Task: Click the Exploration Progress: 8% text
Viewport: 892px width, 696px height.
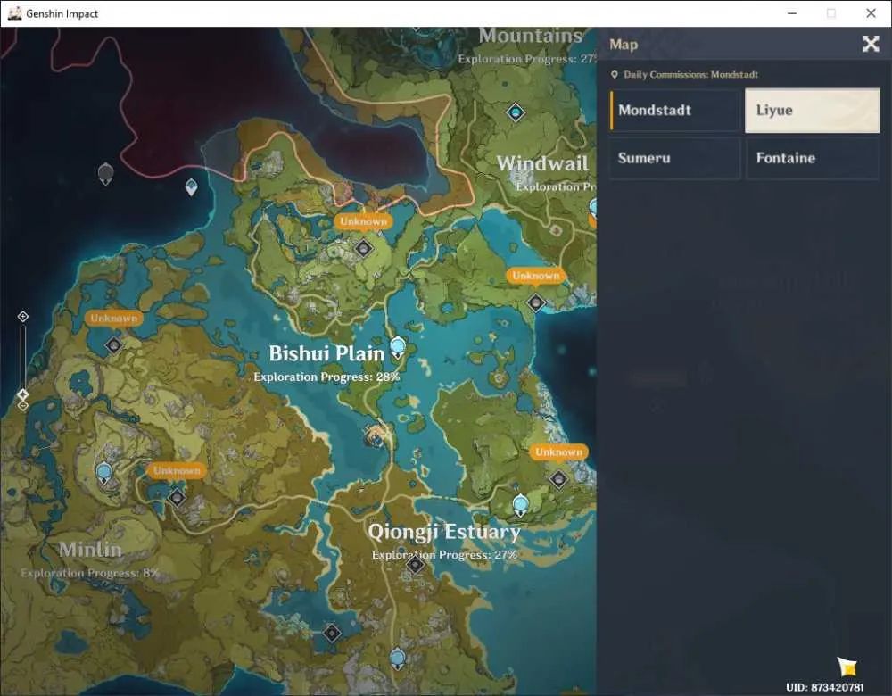Action: pos(90,573)
